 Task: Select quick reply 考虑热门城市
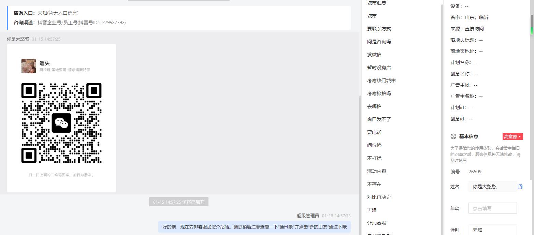coord(381,80)
